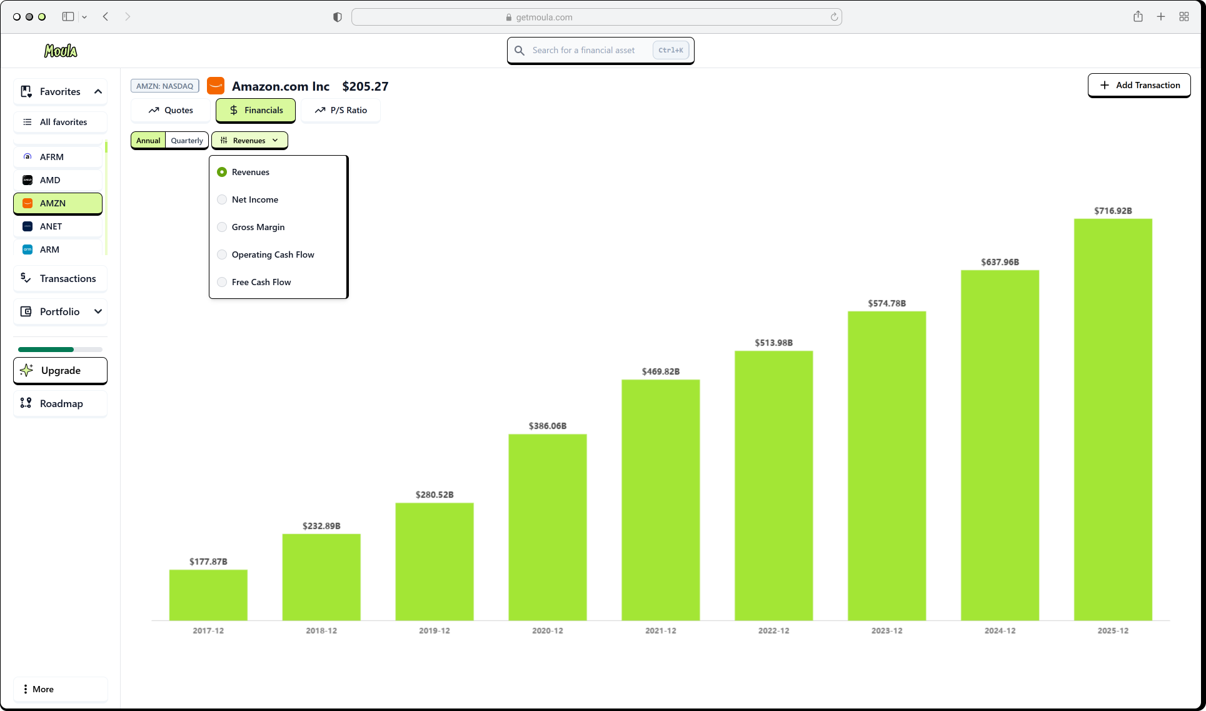Open the Financials tab

[256, 110]
